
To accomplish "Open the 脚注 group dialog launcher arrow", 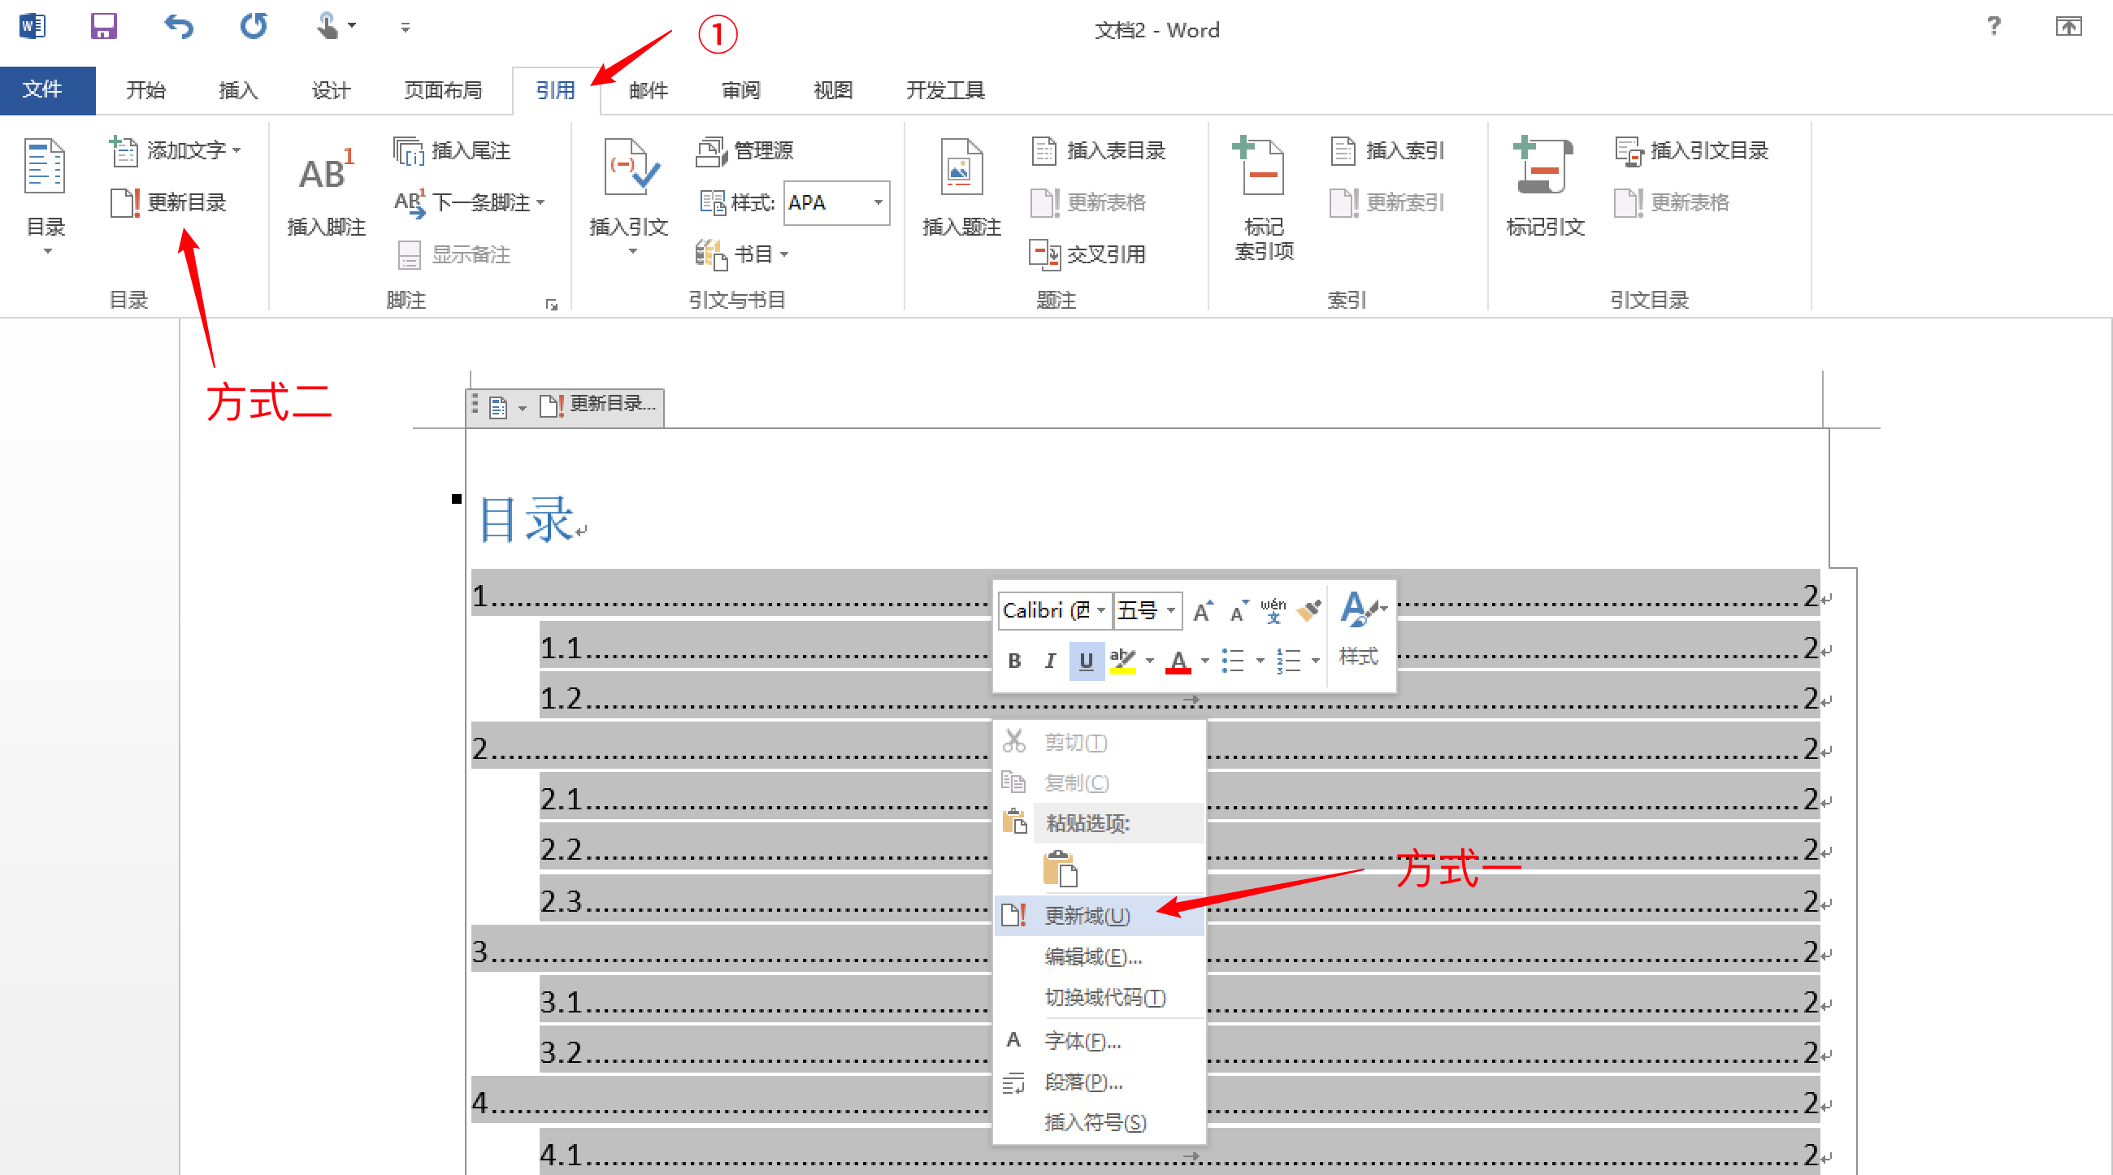I will coord(552,304).
